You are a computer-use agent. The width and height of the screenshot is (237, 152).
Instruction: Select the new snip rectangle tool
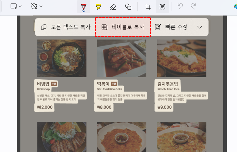coord(13,6)
